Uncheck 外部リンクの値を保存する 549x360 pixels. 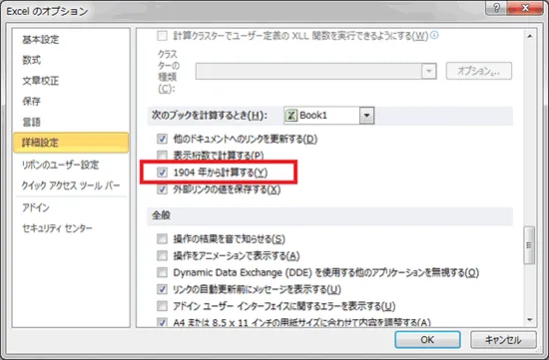162,189
